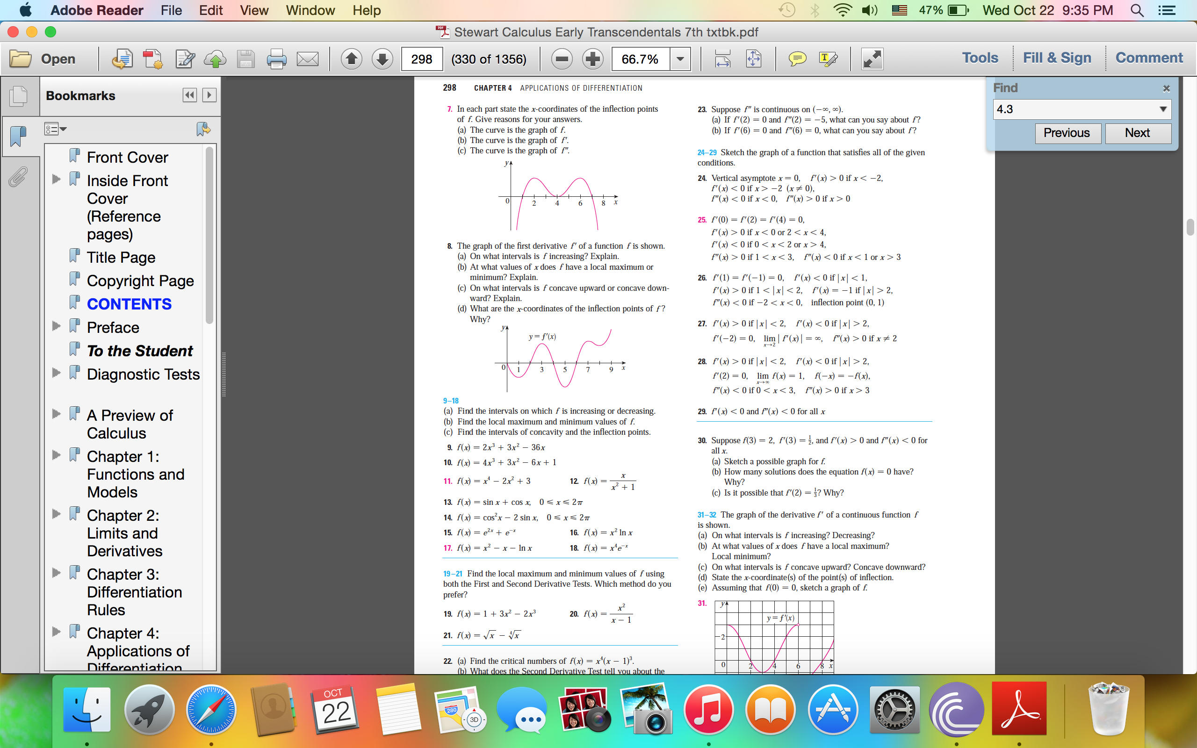Click Next in the Find panel
The width and height of the screenshot is (1197, 748).
pos(1137,133)
